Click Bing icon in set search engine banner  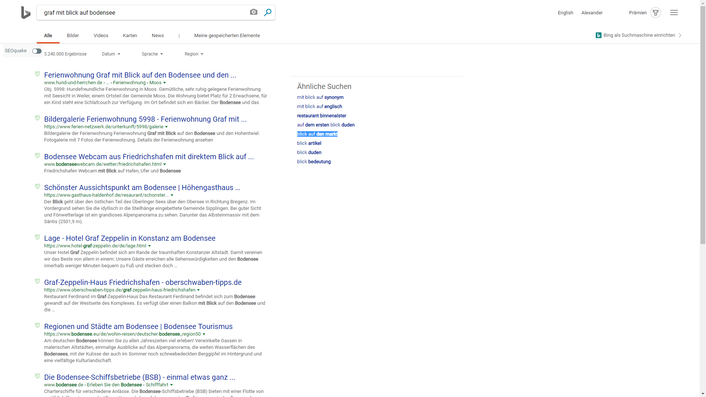click(x=599, y=35)
